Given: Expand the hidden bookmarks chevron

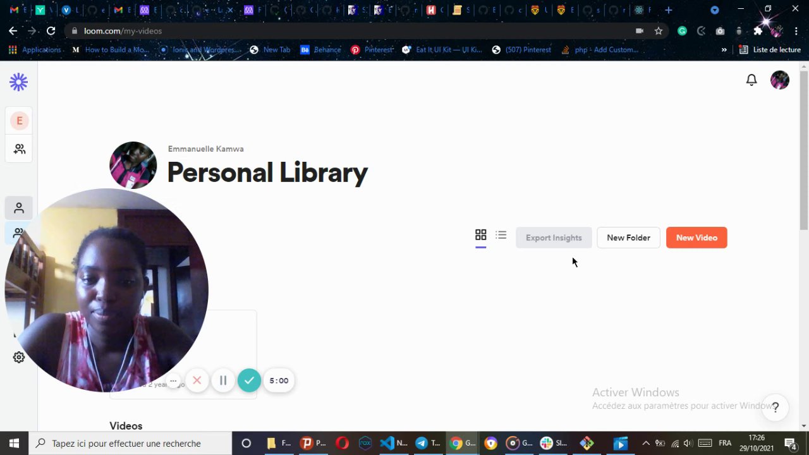Looking at the screenshot, I should (724, 49).
